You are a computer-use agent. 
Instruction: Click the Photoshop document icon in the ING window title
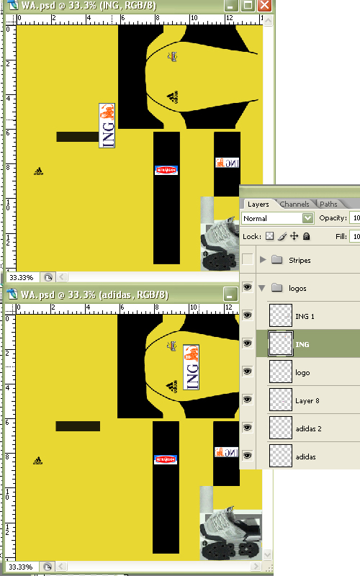pos(12,6)
